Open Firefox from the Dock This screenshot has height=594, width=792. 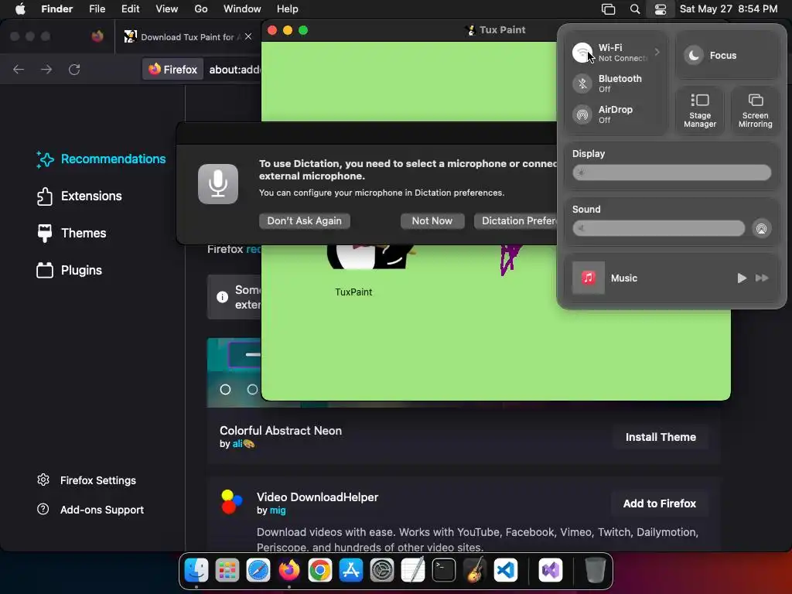pos(289,570)
